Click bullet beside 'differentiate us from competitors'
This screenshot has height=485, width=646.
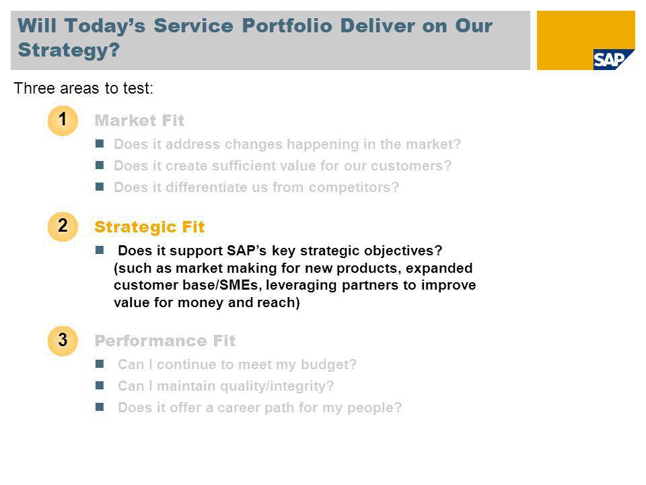pos(100,187)
